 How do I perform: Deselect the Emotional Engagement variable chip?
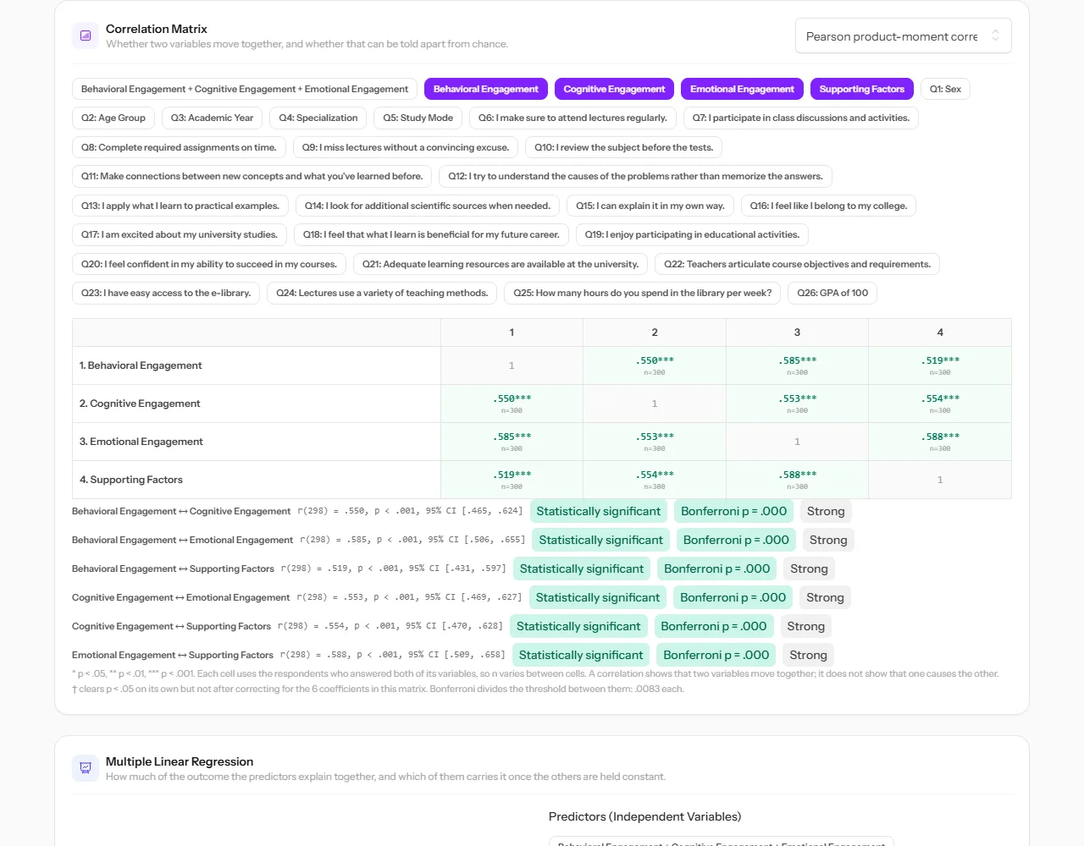tap(742, 89)
